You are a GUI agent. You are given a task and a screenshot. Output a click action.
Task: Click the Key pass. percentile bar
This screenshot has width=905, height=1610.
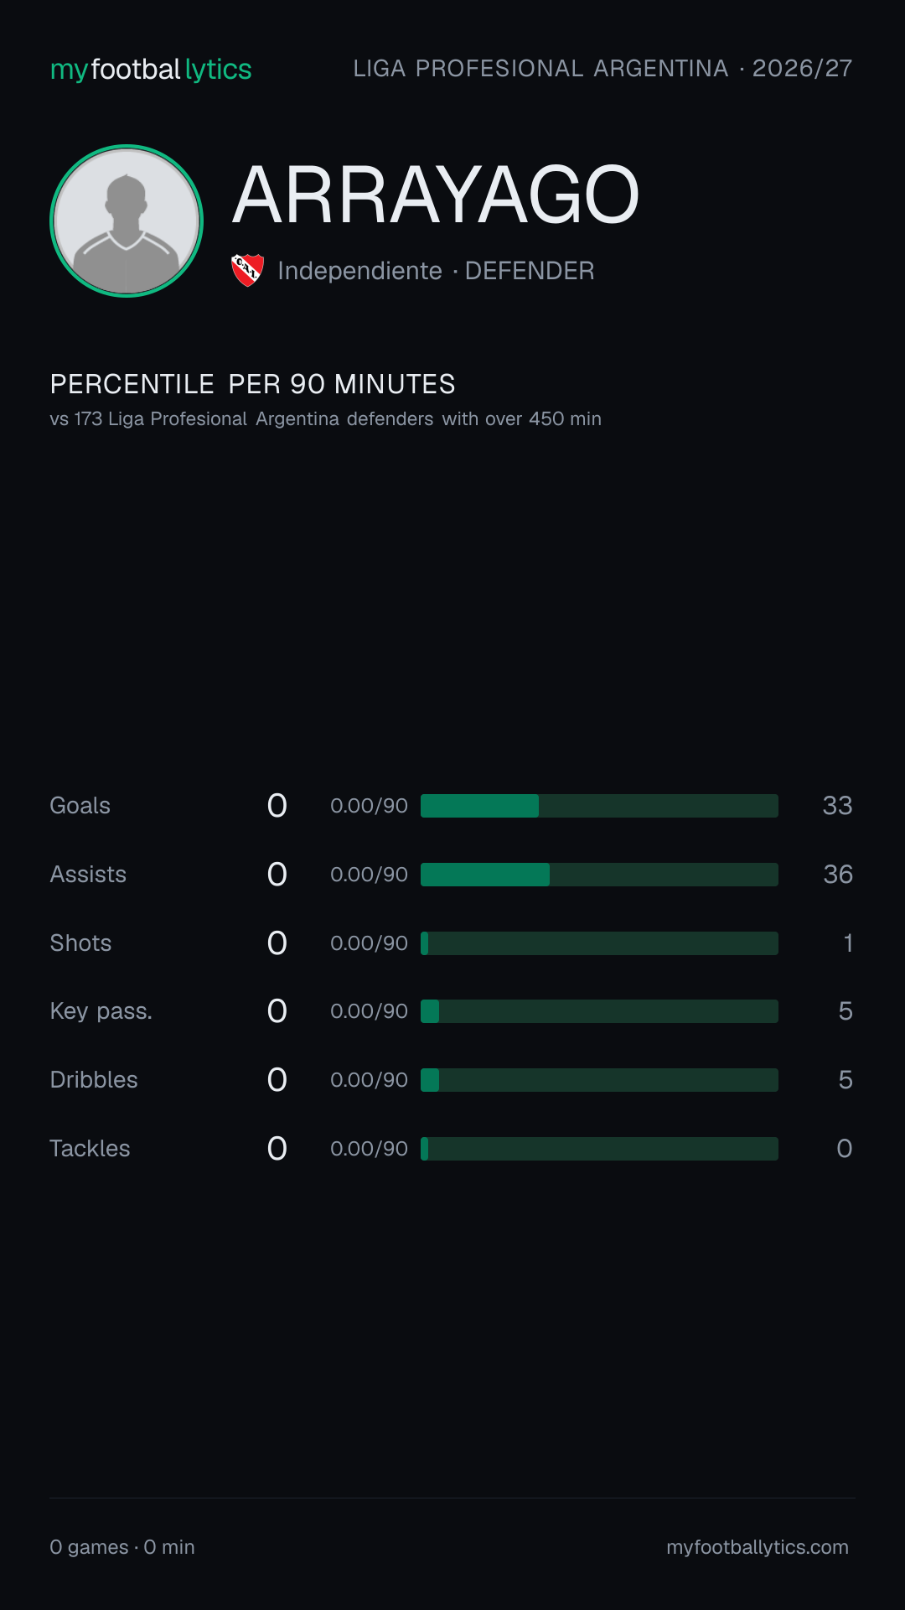tap(599, 1011)
